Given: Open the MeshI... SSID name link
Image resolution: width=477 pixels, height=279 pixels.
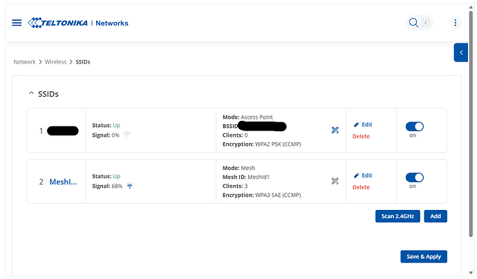Looking at the screenshot, I should (x=63, y=182).
